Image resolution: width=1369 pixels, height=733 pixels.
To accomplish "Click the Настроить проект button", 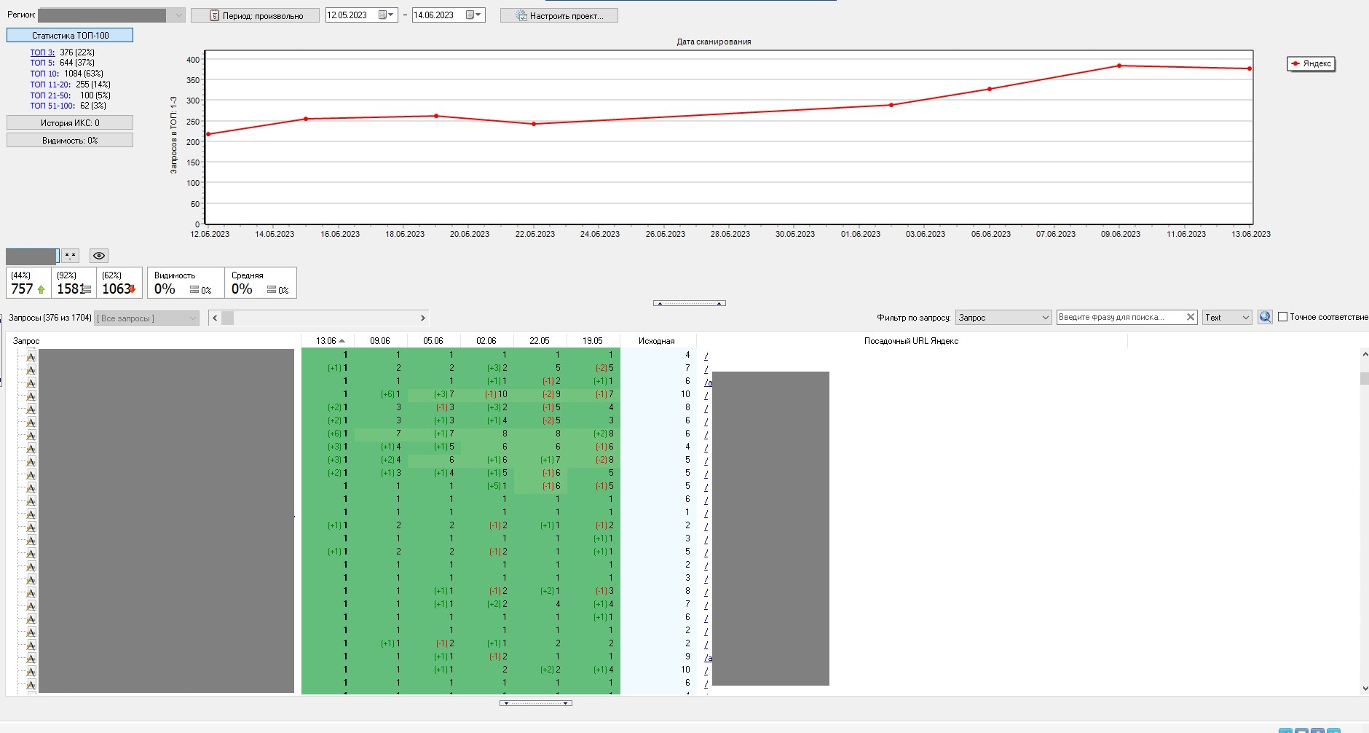I will tap(559, 15).
